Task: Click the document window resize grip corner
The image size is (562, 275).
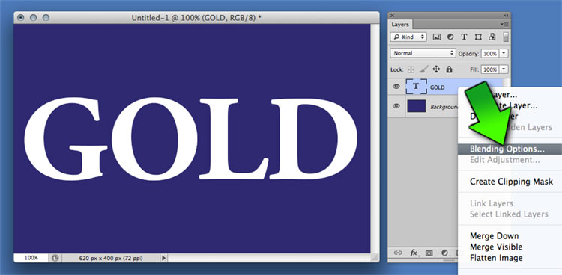Action: (375, 258)
